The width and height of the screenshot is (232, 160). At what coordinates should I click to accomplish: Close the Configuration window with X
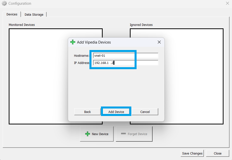coord(228,3)
